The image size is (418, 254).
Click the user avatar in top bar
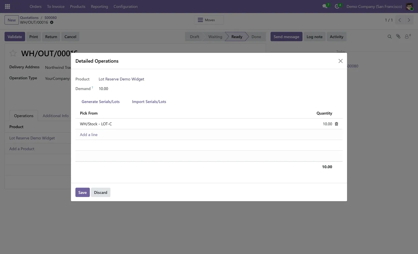pyautogui.click(x=409, y=6)
